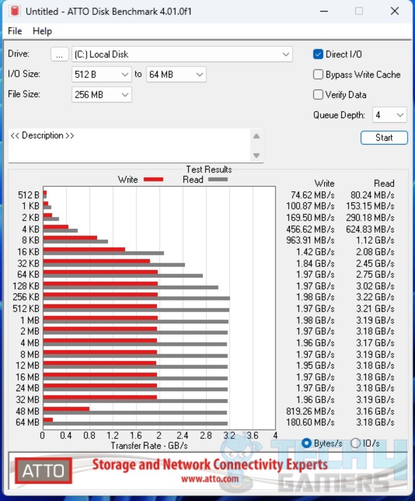Click the 4 KB read value 624.83 MB/s

pyautogui.click(x=370, y=229)
